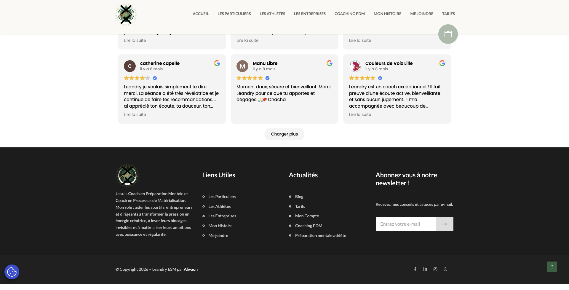Screen dimensions: 569x290
Task: Click verified badge on Manu Libre review
Action: click(x=267, y=78)
